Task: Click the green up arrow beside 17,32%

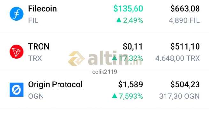Action: point(115,58)
